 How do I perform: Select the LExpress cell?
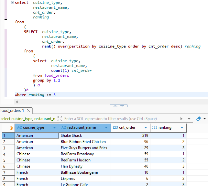(x=85, y=179)
